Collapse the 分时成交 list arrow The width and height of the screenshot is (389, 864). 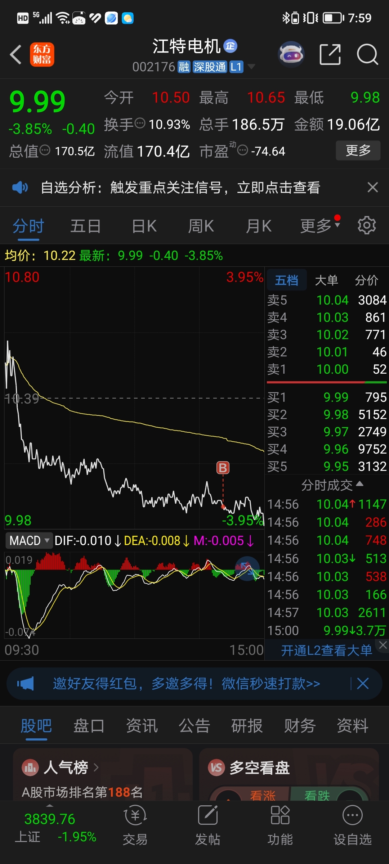tap(359, 484)
